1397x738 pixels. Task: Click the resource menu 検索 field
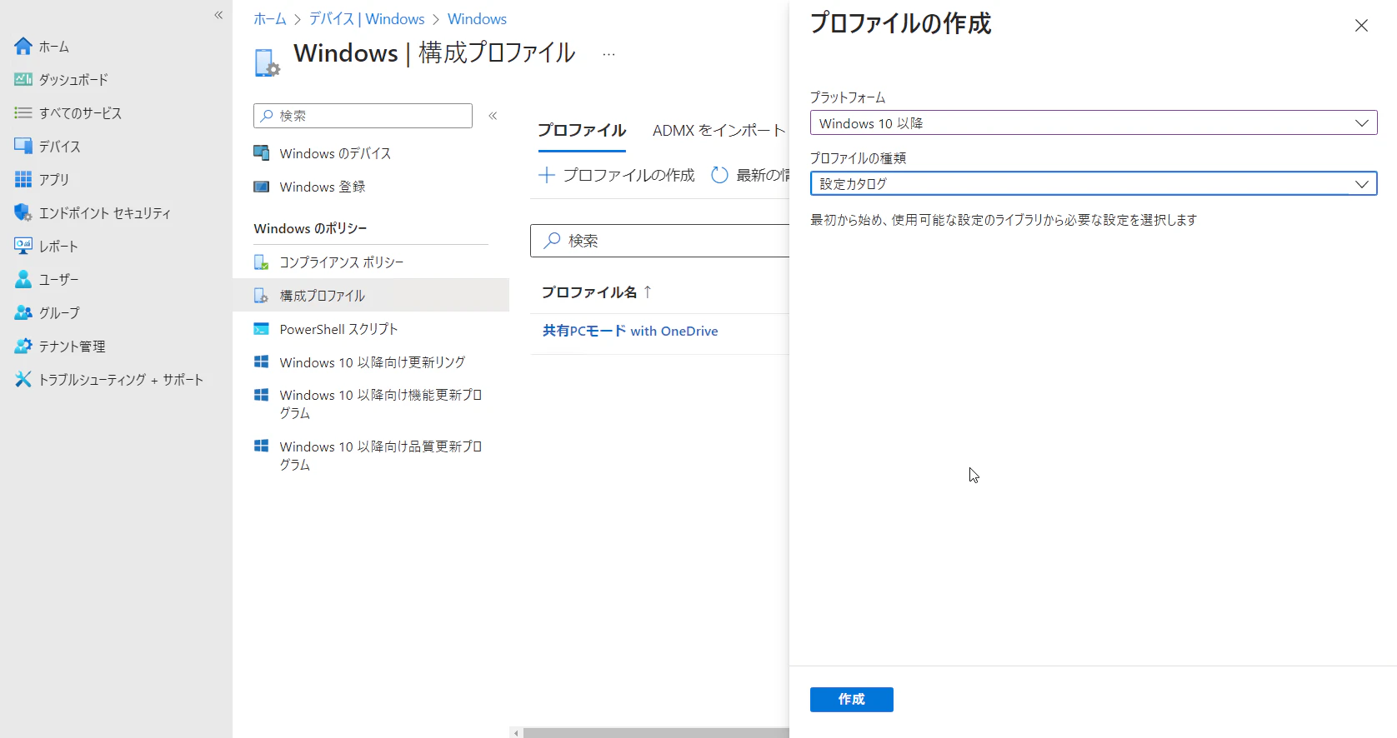363,116
